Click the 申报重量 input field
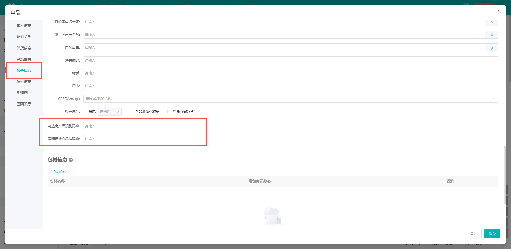 284,47
